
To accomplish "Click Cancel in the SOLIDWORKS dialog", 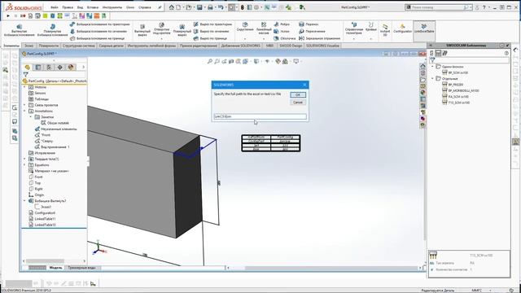I will coord(298,103).
